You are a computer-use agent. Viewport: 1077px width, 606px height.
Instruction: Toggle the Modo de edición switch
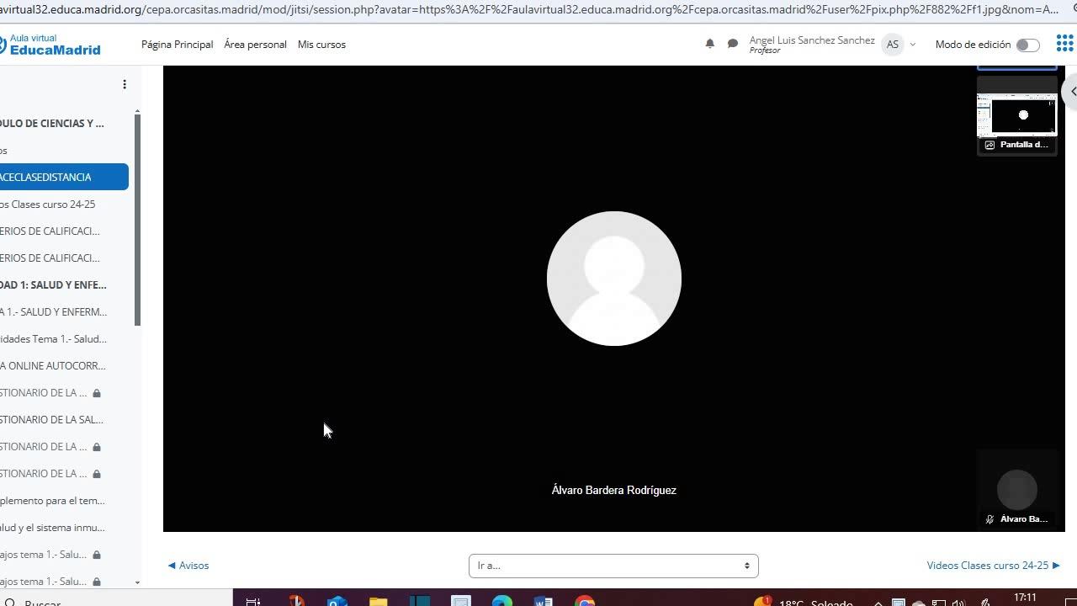pos(1027,45)
